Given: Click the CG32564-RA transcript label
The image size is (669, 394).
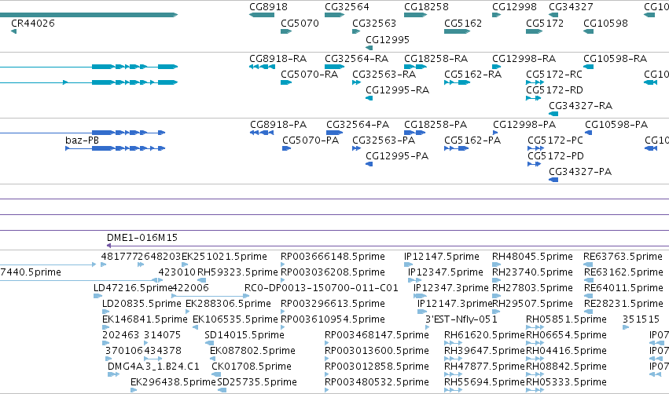Looking at the screenshot, I should click(357, 59).
